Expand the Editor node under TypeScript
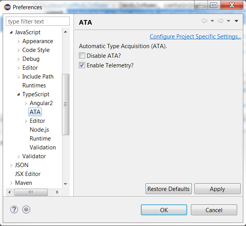The height and width of the screenshot is (226, 246). point(26,121)
